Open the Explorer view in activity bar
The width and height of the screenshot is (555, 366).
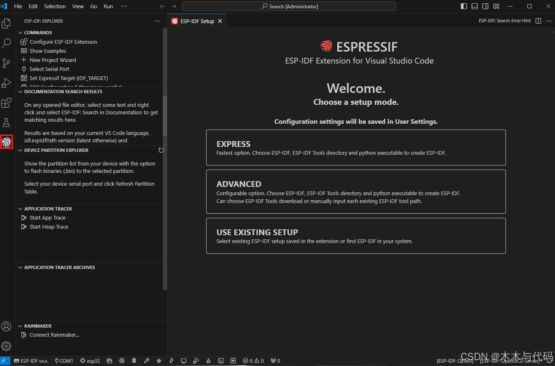tap(6, 24)
